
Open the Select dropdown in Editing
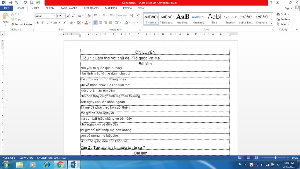[x=283, y=24]
